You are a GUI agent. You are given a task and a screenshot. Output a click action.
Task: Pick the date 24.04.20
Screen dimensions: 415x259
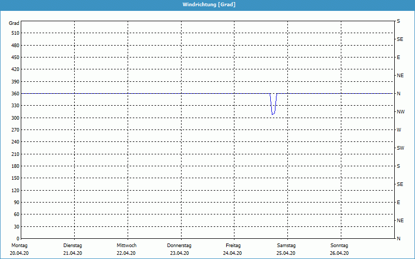pyautogui.click(x=232, y=253)
